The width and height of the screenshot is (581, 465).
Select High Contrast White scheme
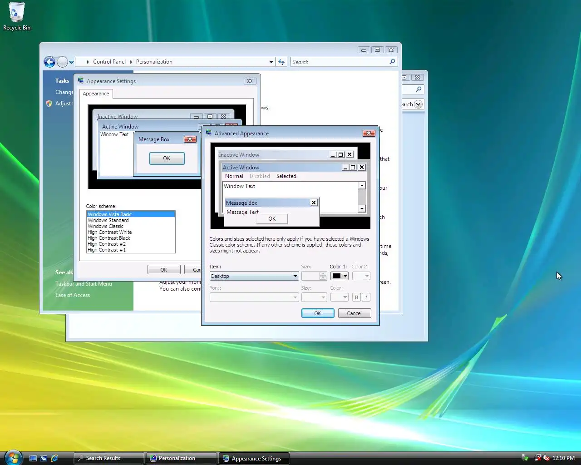point(131,232)
